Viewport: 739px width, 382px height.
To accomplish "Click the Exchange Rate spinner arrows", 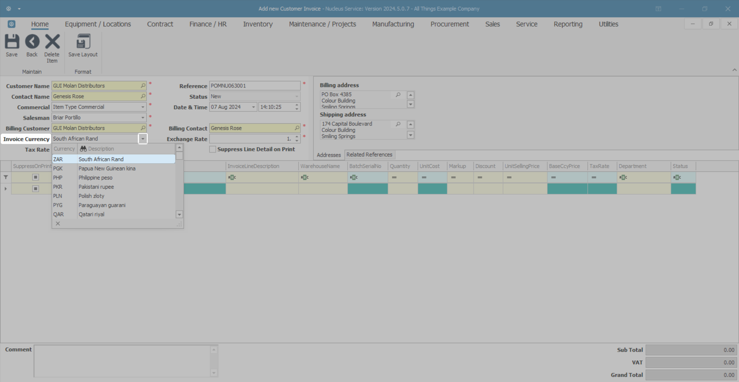I will 297,139.
